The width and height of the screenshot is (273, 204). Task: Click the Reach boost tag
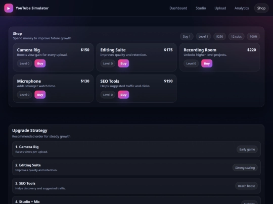246,186
